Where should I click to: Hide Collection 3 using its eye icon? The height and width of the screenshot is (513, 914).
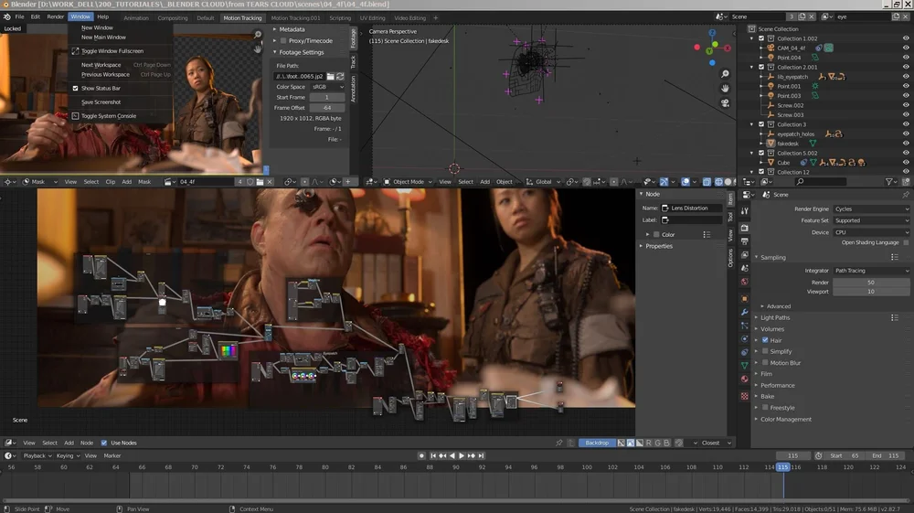(906, 124)
